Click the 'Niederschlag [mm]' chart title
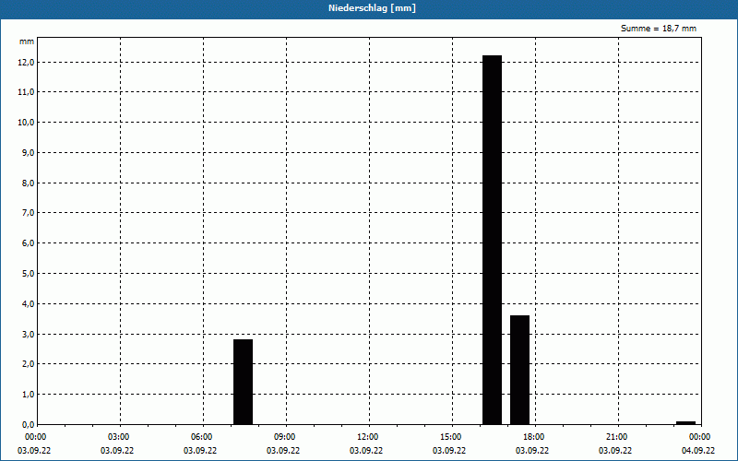Screen dimensions: 738x461 pos(372,8)
